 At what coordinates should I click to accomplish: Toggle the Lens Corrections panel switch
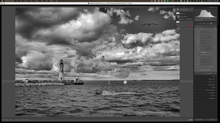pyautogui.click(x=195, y=90)
